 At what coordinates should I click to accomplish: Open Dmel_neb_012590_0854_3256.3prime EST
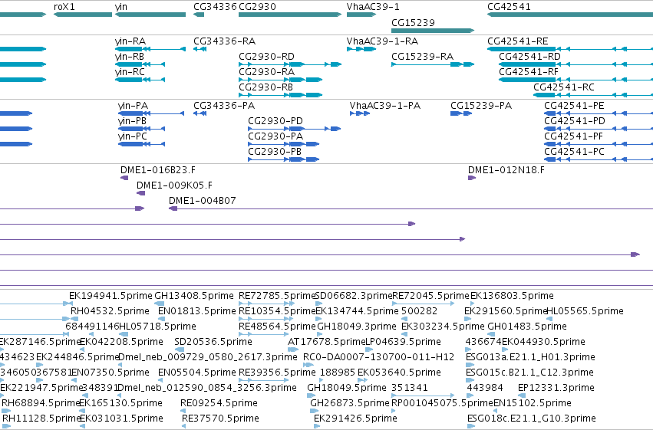(x=207, y=388)
